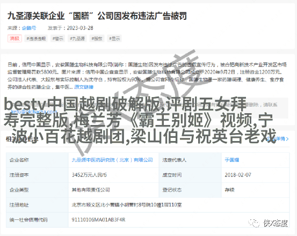
Task: Open legal representative 于国福 profile link
Action: pos(232,160)
